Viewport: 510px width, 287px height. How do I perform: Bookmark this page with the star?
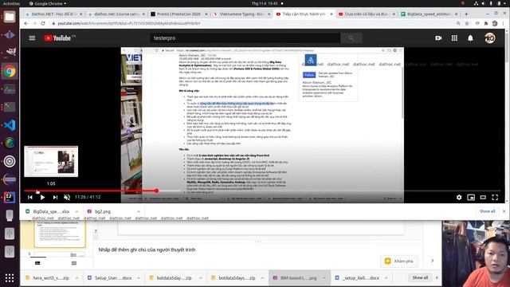467,23
